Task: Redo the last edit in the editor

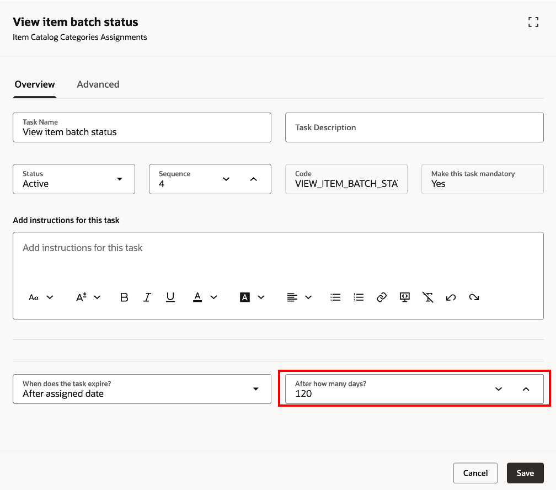Action: (x=473, y=297)
